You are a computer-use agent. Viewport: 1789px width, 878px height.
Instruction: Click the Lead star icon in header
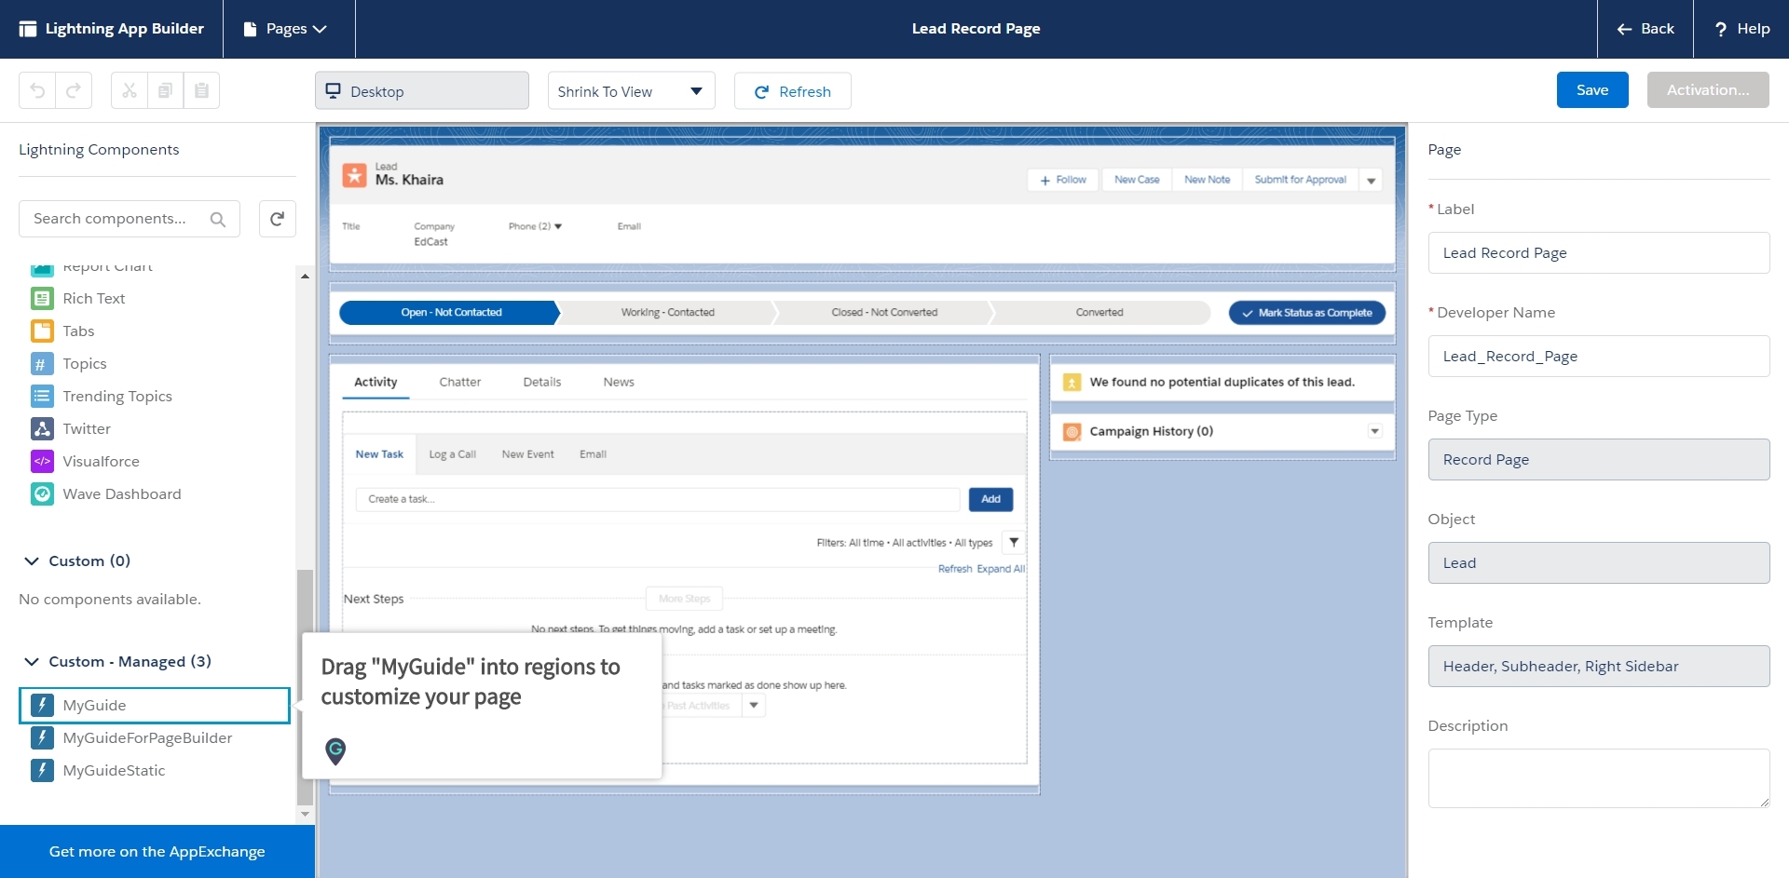point(354,175)
